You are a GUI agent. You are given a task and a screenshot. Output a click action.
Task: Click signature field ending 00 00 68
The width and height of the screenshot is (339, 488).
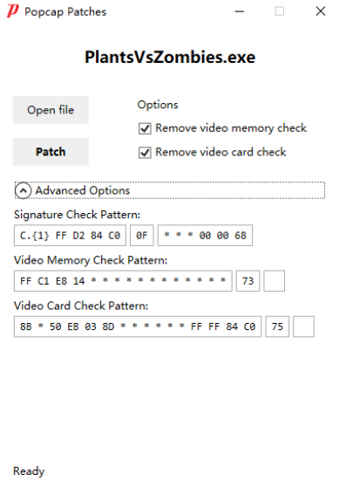click(x=205, y=236)
